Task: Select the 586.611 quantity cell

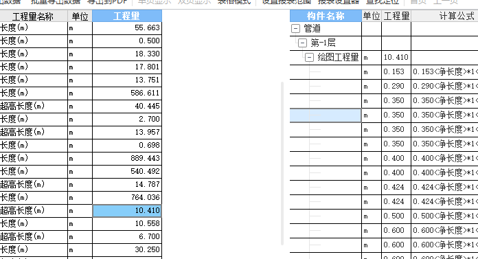Action: [x=127, y=93]
